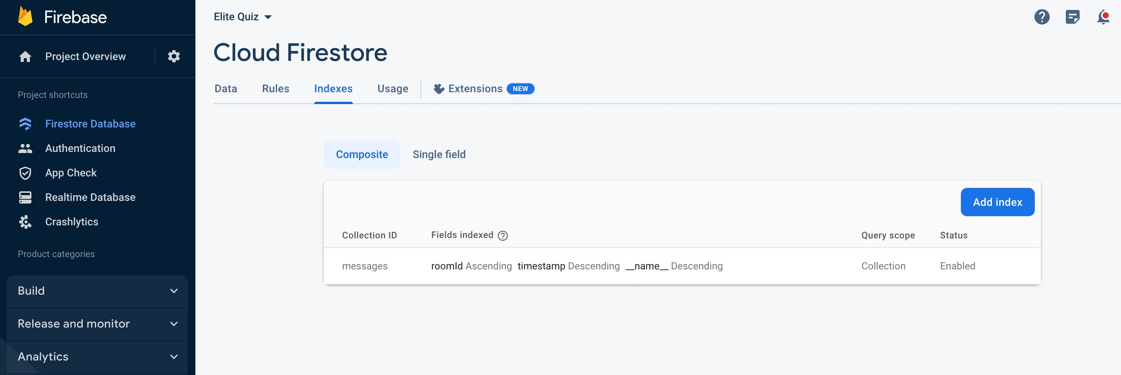Switch to the Rules tab
The height and width of the screenshot is (375, 1121).
click(275, 89)
